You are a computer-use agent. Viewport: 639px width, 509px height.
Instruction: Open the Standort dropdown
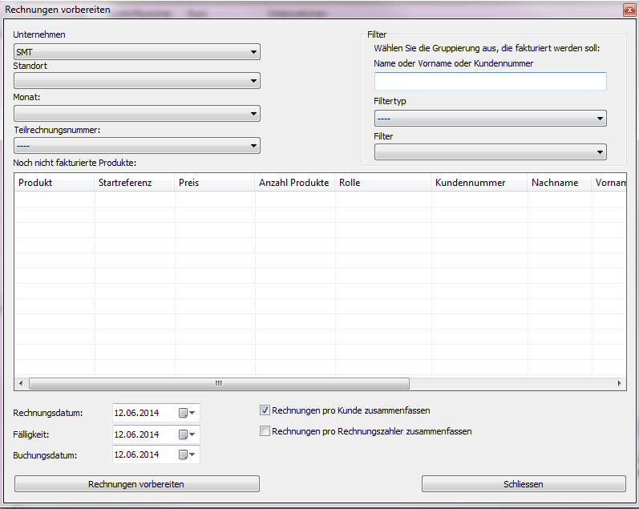[137, 81]
